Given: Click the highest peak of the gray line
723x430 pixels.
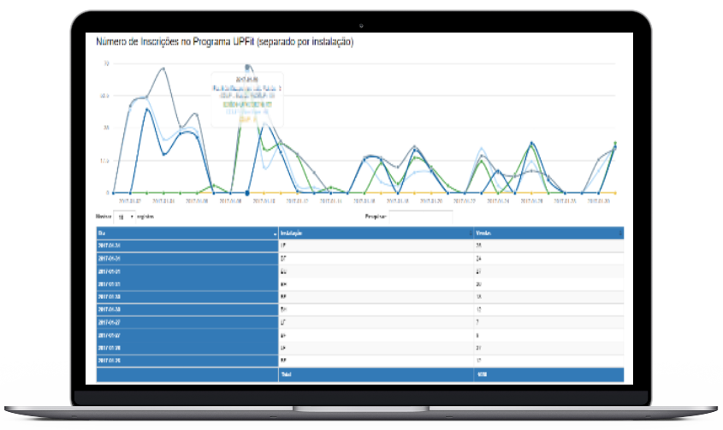Looking at the screenshot, I should tap(163, 69).
